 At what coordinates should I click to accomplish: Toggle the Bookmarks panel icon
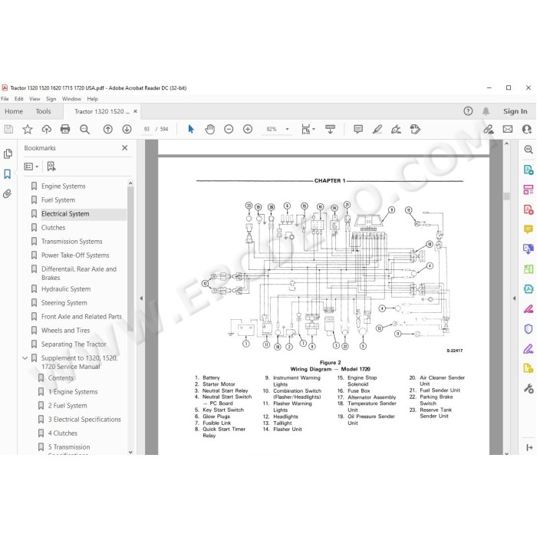pyautogui.click(x=7, y=174)
